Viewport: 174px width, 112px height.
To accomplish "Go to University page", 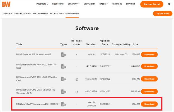I will tap(90, 4).
